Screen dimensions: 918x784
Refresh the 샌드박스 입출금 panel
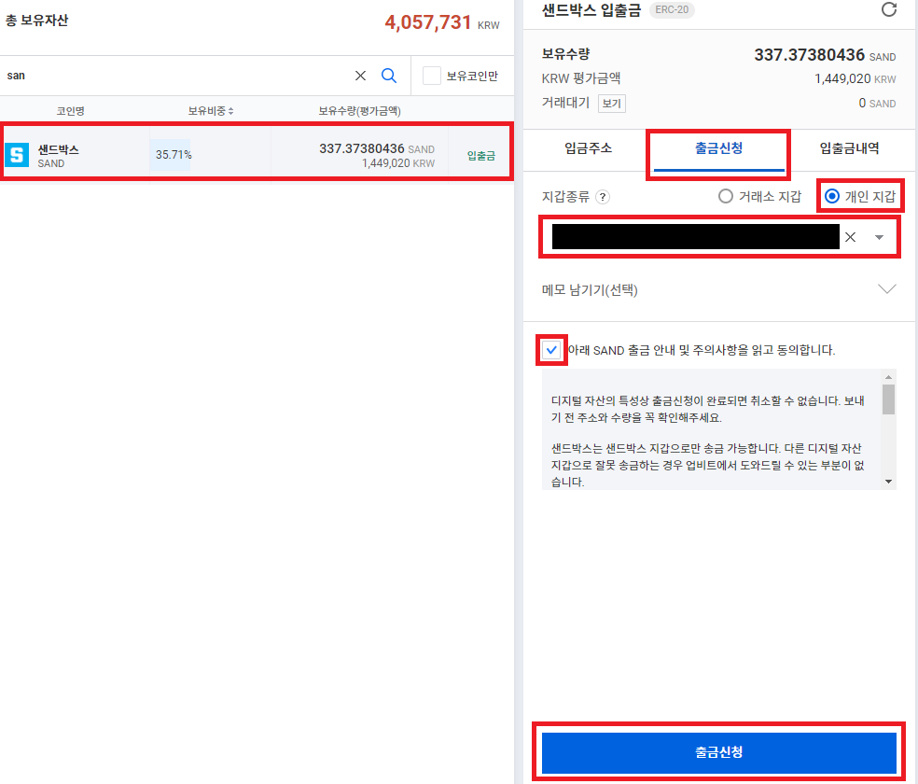889,9
